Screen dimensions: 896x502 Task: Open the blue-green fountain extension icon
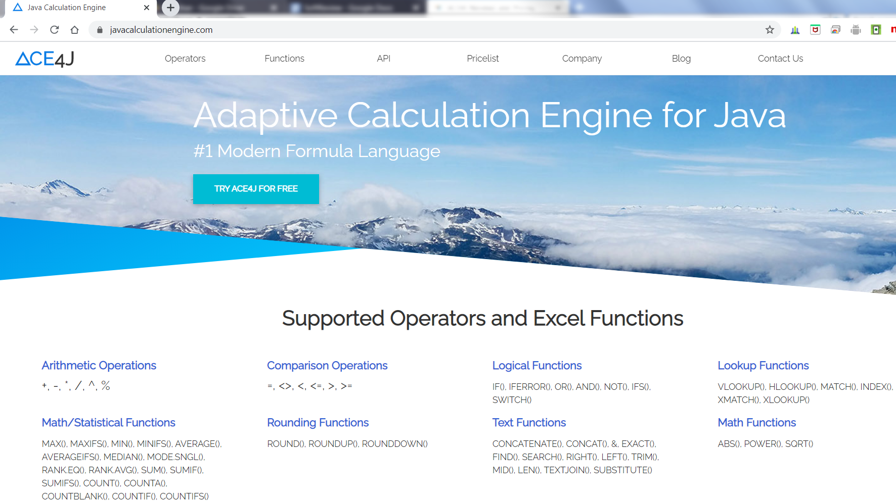(795, 30)
